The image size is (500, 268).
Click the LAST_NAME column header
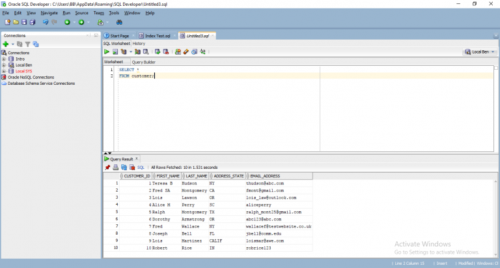[x=195, y=176]
